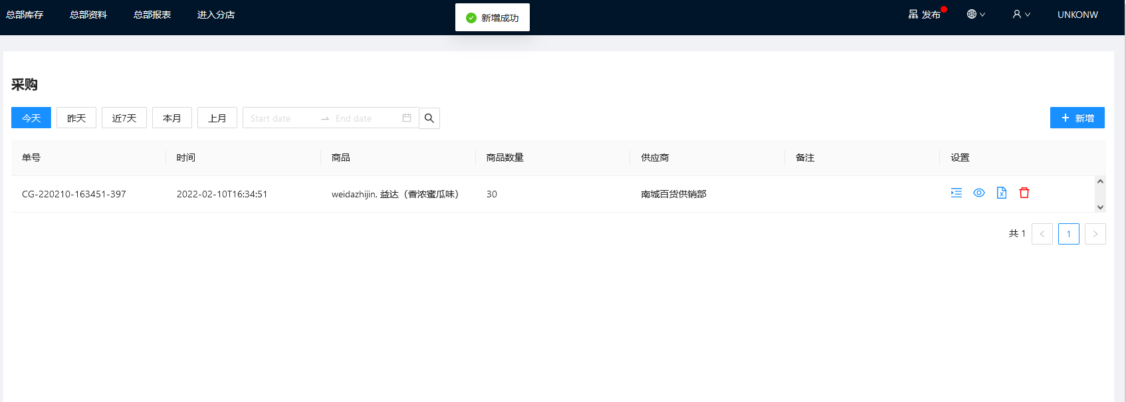Click the 新增 add button
The image size is (1126, 402).
tap(1077, 118)
